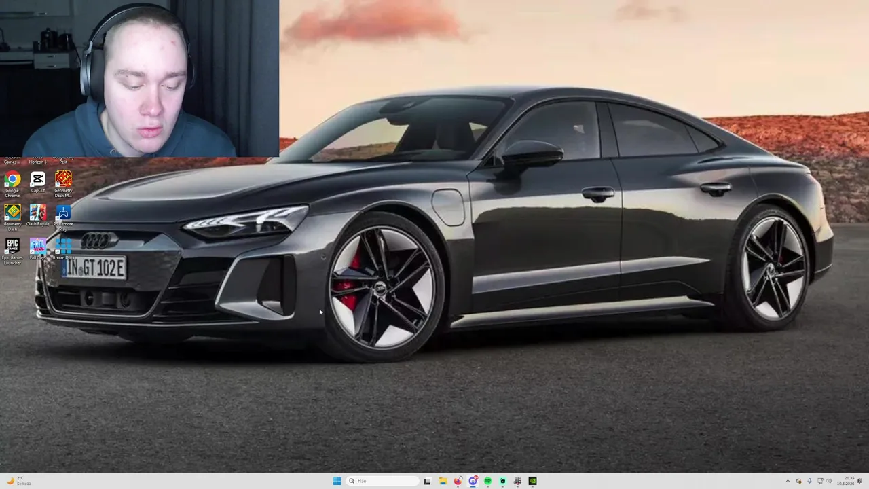Open File Explorer from the taskbar

point(443,481)
